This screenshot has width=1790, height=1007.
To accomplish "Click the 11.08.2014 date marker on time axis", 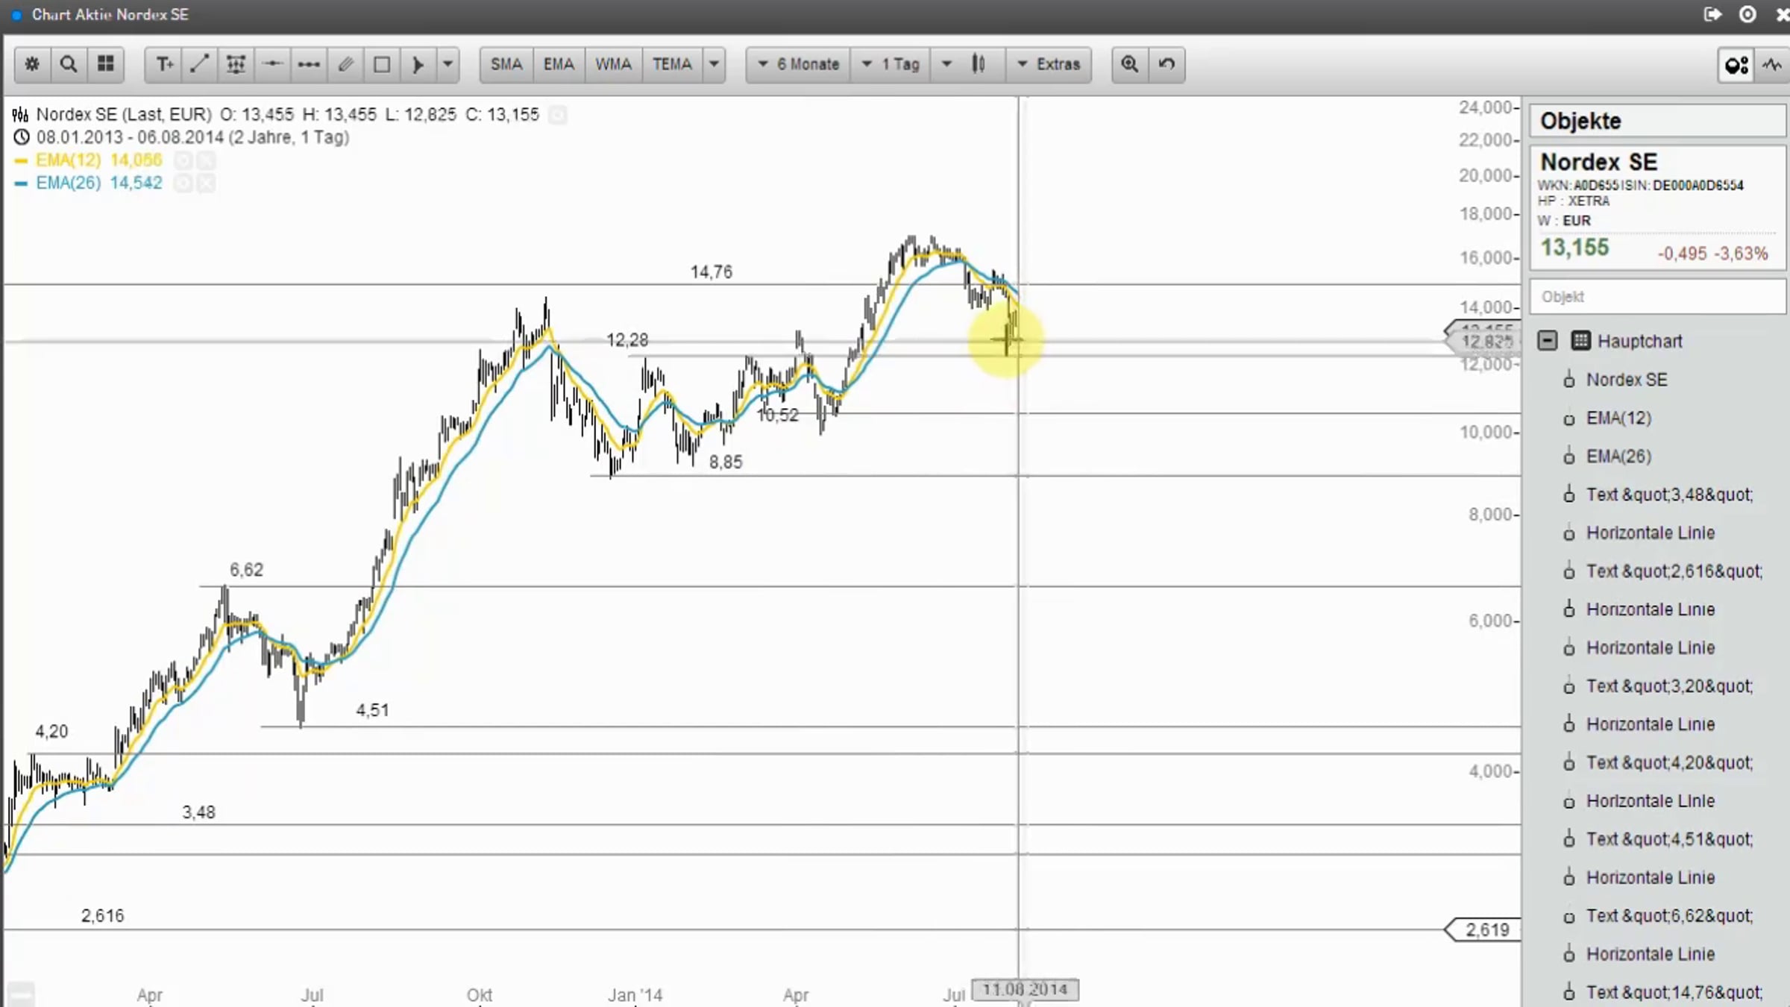I will pyautogui.click(x=1025, y=990).
